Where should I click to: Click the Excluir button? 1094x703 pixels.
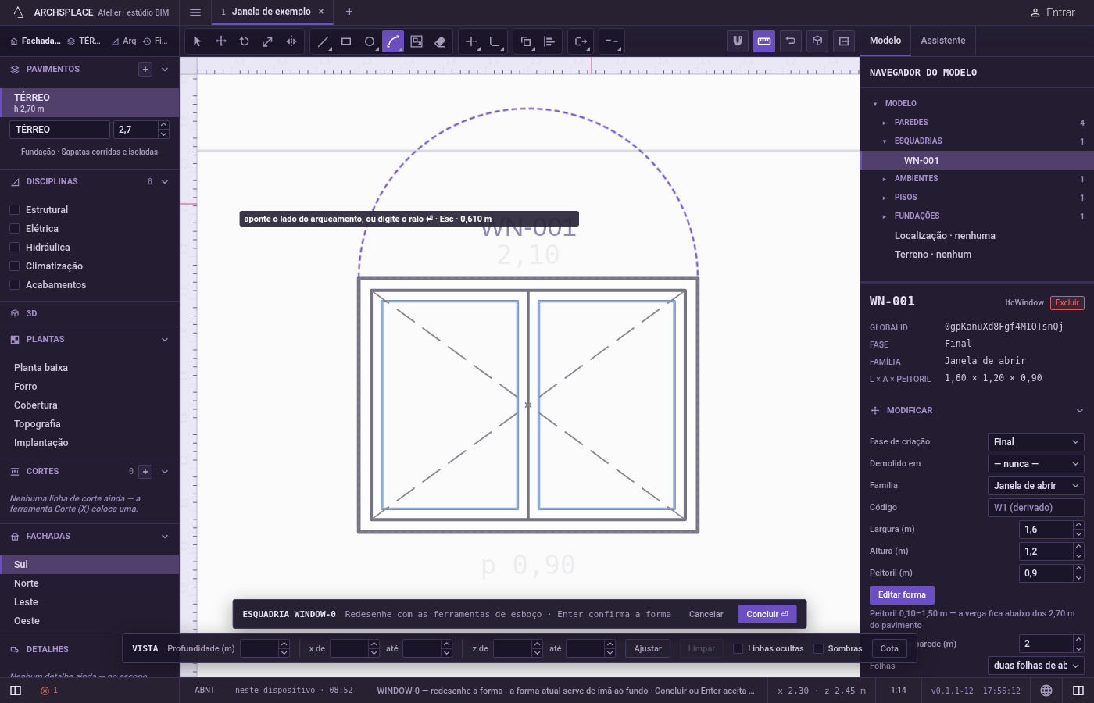(x=1067, y=302)
